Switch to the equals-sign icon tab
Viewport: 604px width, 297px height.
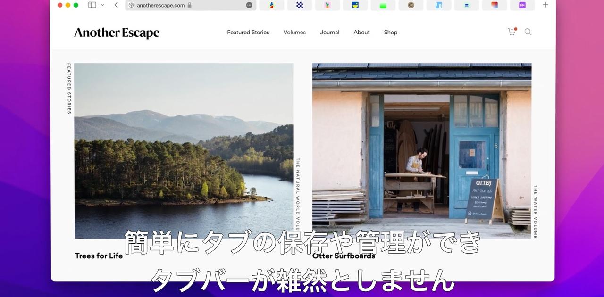467,5
